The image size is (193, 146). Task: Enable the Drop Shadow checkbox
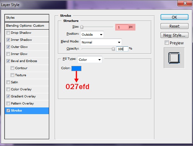(x=8, y=33)
